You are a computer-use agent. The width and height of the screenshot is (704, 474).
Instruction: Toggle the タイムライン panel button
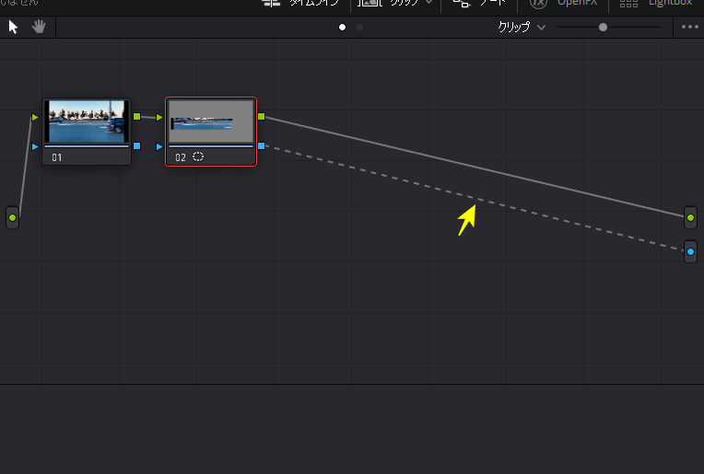click(x=299, y=3)
